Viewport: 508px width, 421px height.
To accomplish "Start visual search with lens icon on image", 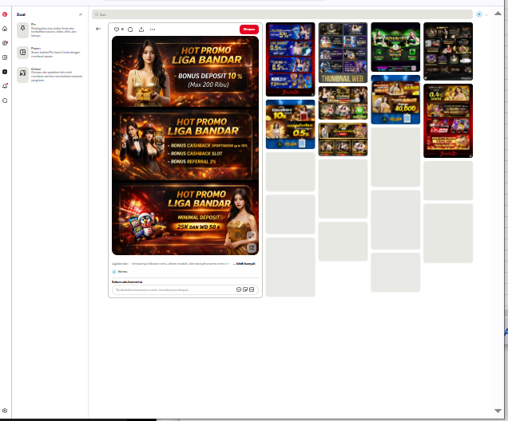I will point(252,248).
